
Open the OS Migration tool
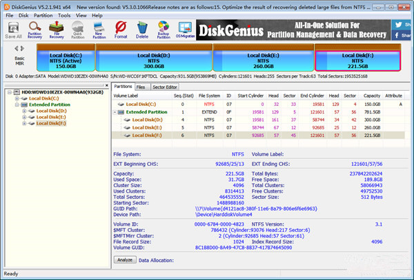pos(184,28)
